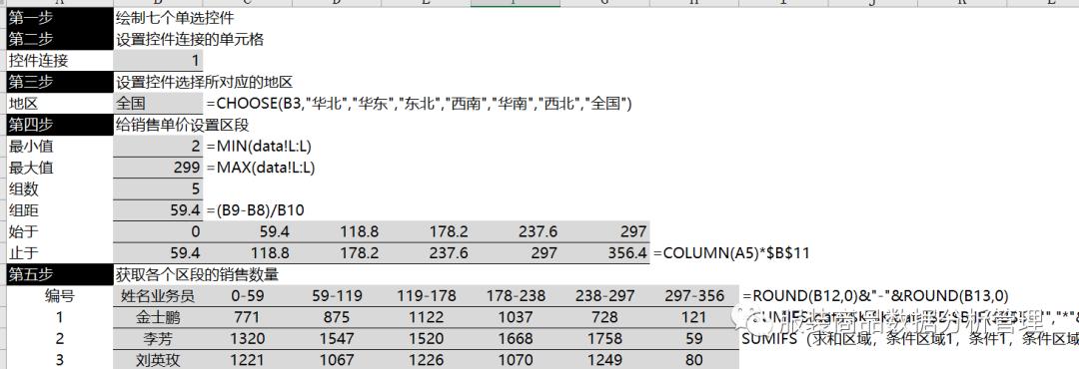Click the 0 cell in the 始于 row
Viewport: 1079px width, 369px height.
[158, 231]
